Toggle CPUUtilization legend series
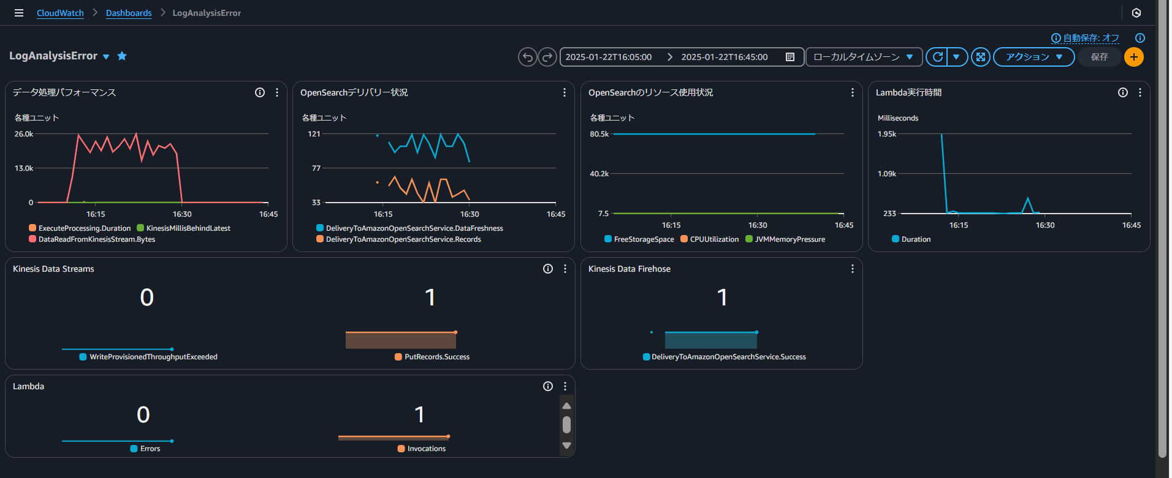This screenshot has width=1172, height=478. [x=709, y=239]
